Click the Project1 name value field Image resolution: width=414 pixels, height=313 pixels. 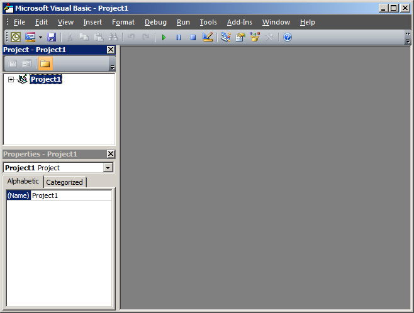pos(70,195)
